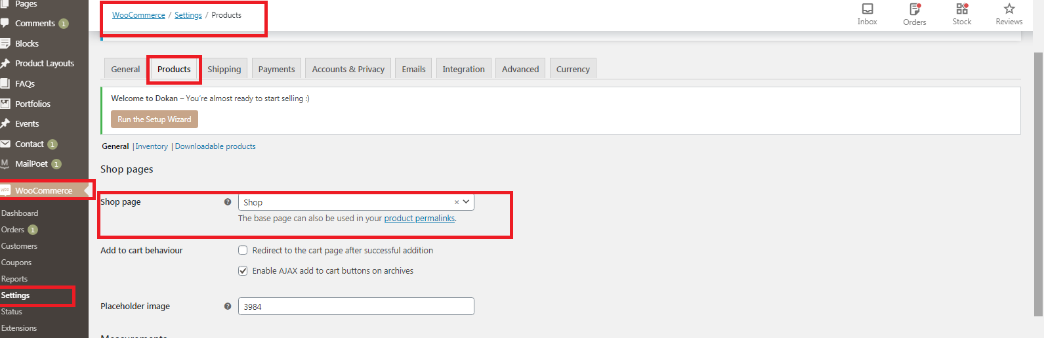This screenshot has width=1044, height=338.
Task: Open the Emails tab
Action: tap(413, 69)
